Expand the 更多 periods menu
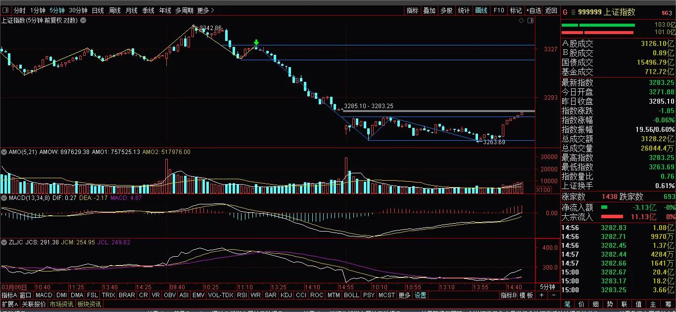This screenshot has height=312, width=676. point(205,10)
